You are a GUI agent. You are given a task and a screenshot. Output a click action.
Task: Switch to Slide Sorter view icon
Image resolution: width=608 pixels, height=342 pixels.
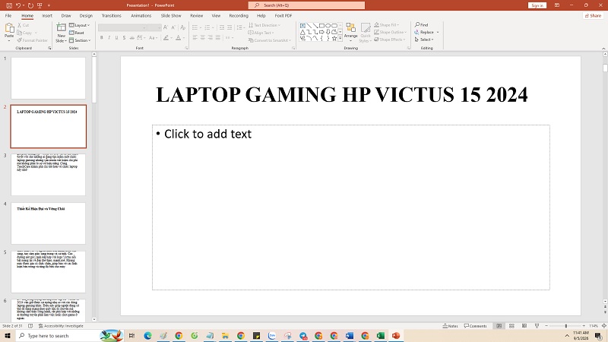[511, 326]
